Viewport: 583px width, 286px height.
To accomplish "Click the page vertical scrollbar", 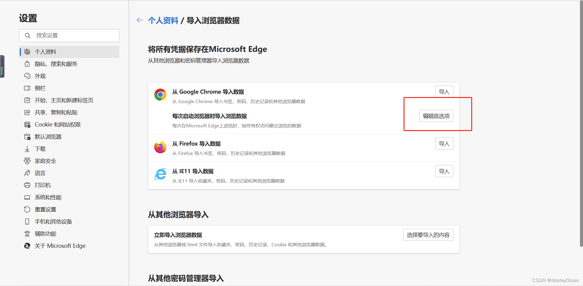I will tap(581, 124).
